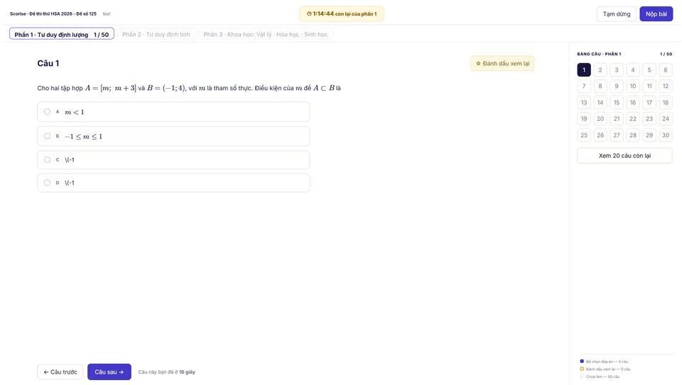Jump to question 3 in the question grid
The image size is (682, 385).
pyautogui.click(x=617, y=70)
